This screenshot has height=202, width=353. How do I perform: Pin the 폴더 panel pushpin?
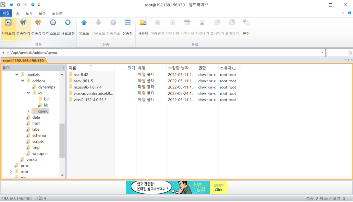64,68
